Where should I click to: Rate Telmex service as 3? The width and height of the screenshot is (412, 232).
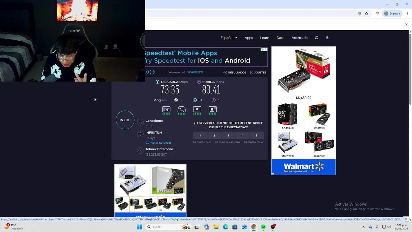[x=228, y=135]
